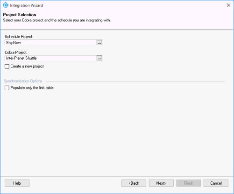Click the Cobra Project label
This screenshot has height=194, width=234.
click(x=16, y=53)
